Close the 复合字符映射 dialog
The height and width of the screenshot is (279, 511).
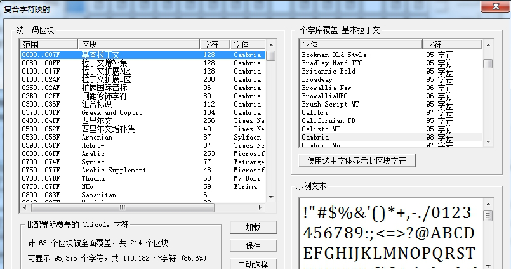click(495, 6)
